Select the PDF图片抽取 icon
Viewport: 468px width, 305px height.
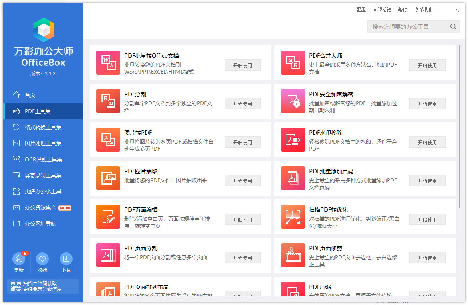[108, 178]
